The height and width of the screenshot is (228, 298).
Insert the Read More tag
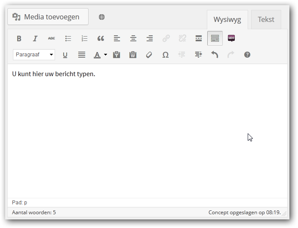tap(199, 38)
